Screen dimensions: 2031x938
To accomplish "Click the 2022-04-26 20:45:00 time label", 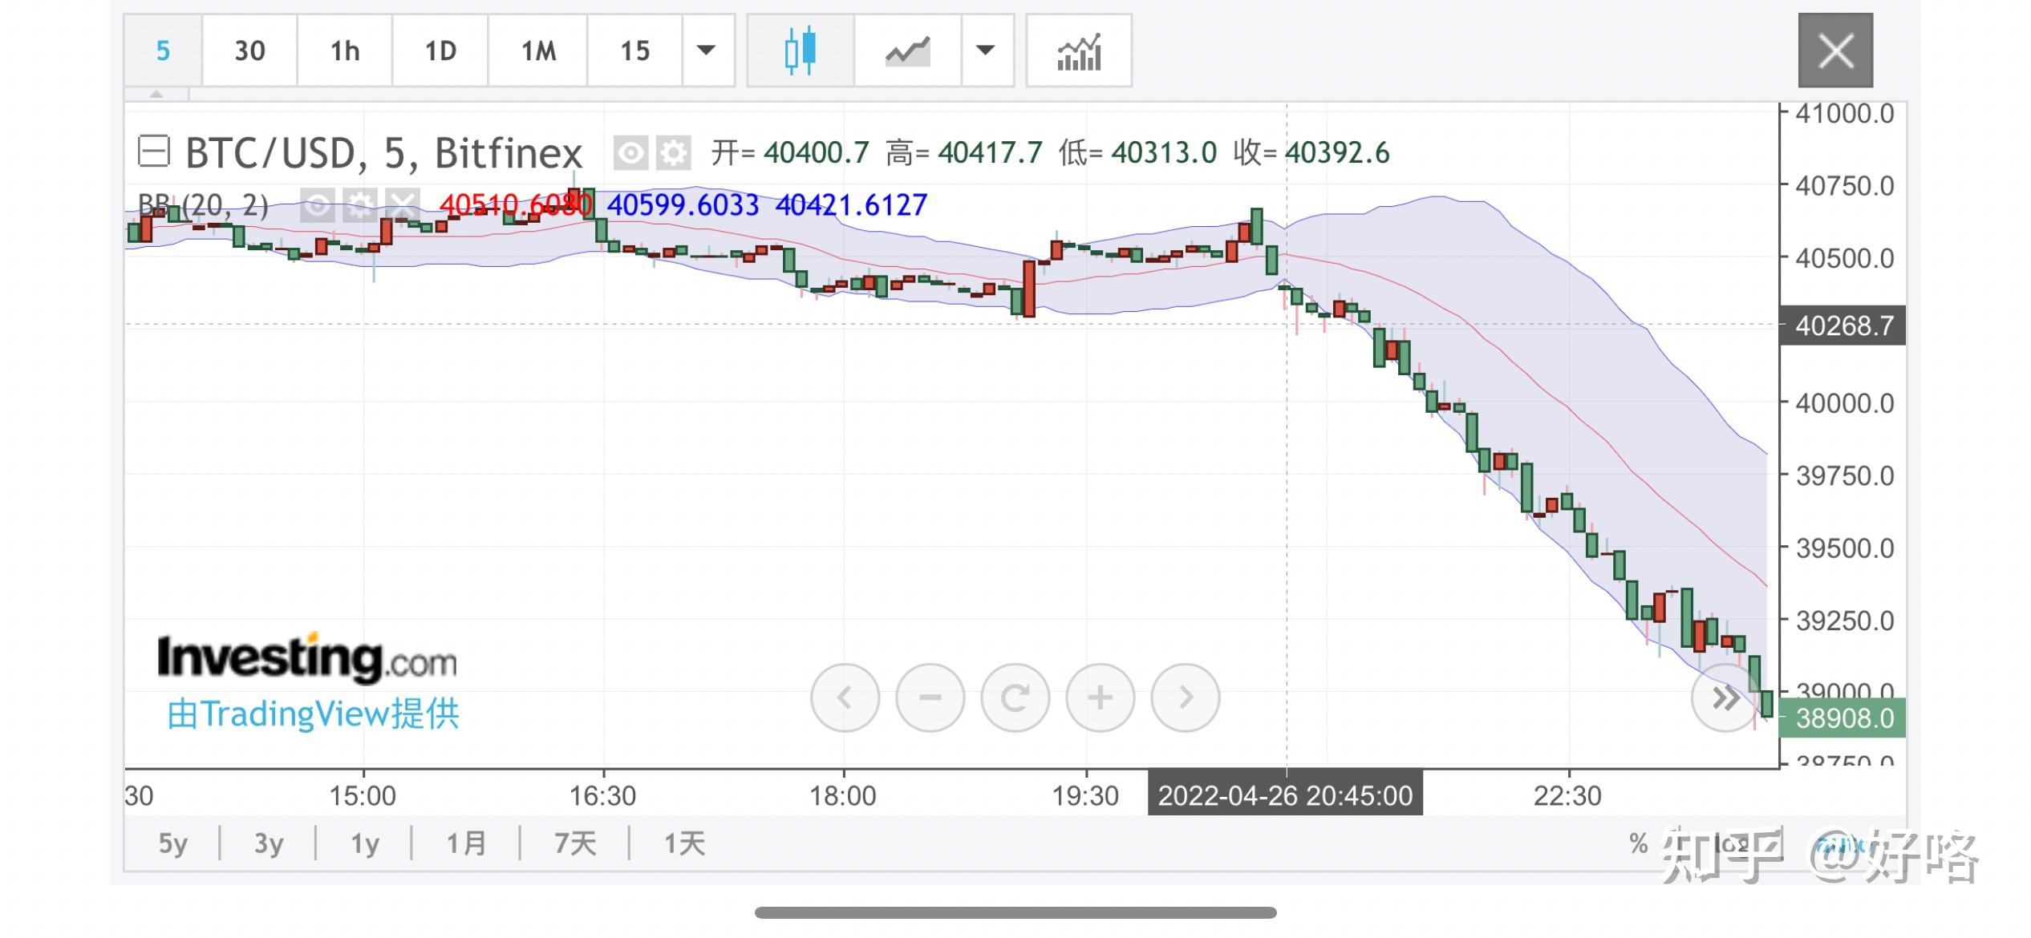I will (1285, 795).
